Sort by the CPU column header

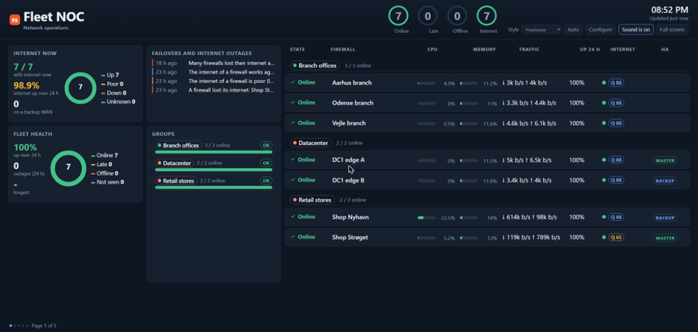point(433,49)
